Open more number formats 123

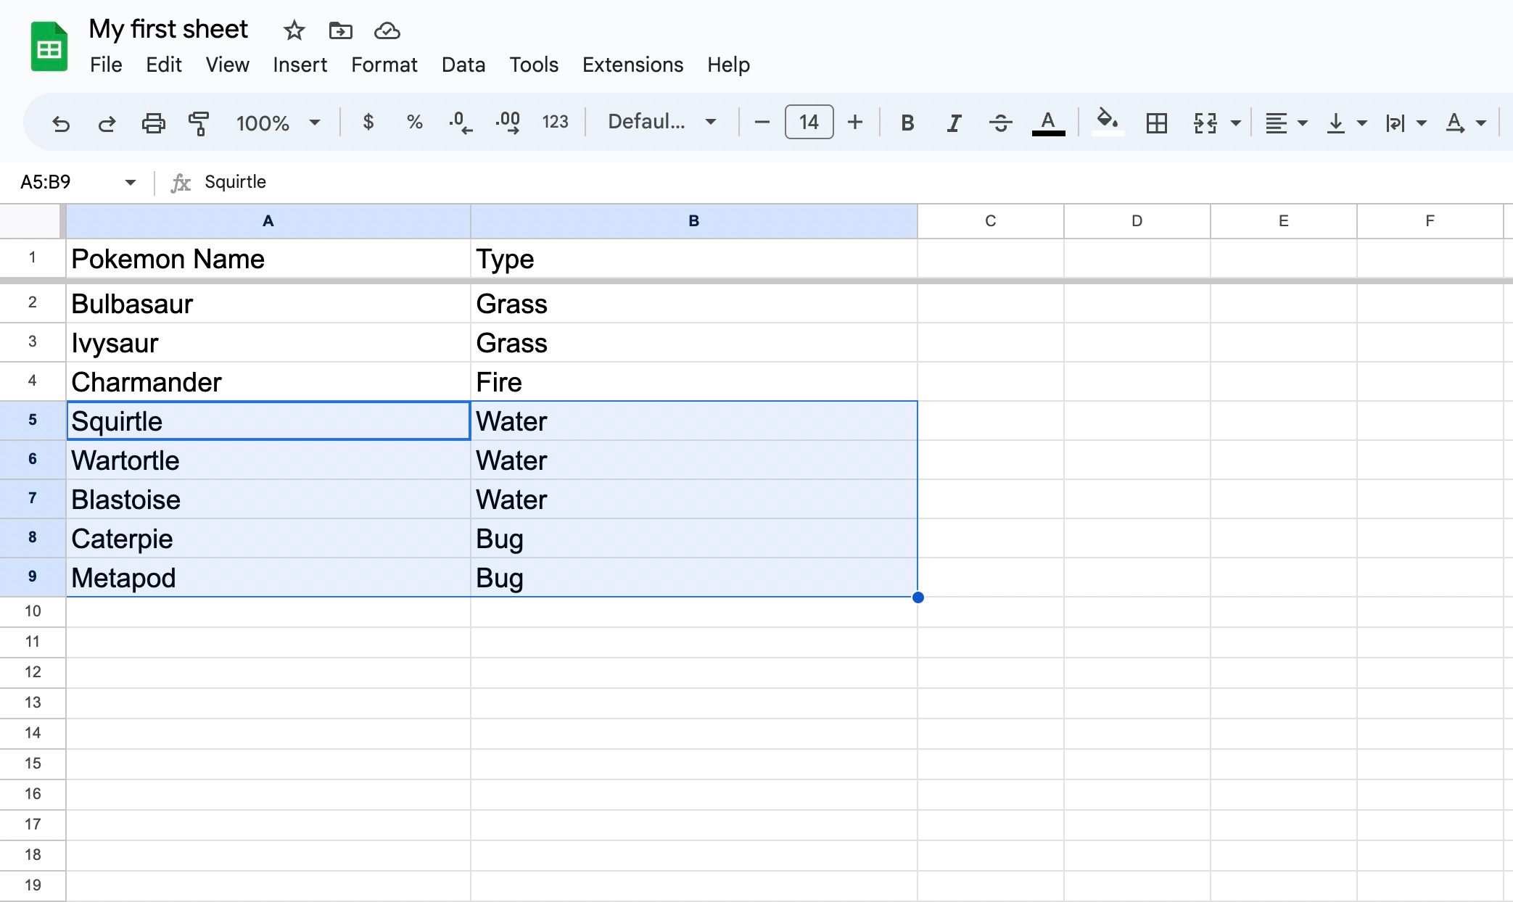pos(555,122)
